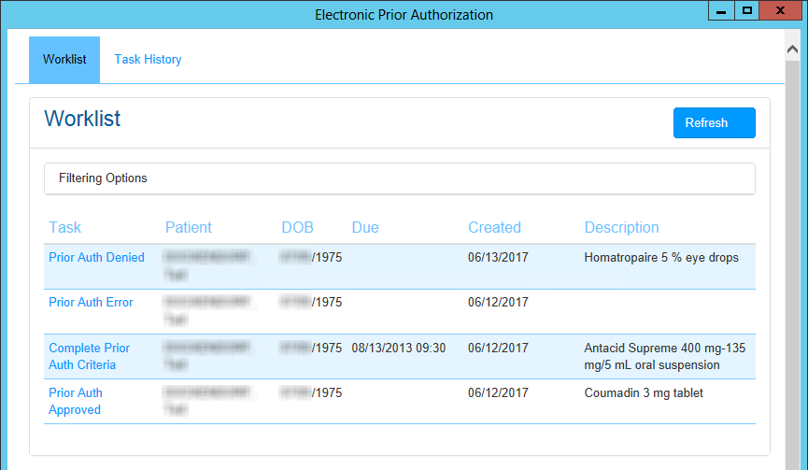This screenshot has height=470, width=808.
Task: Open the Prior Auth Denied task
Action: 96,257
